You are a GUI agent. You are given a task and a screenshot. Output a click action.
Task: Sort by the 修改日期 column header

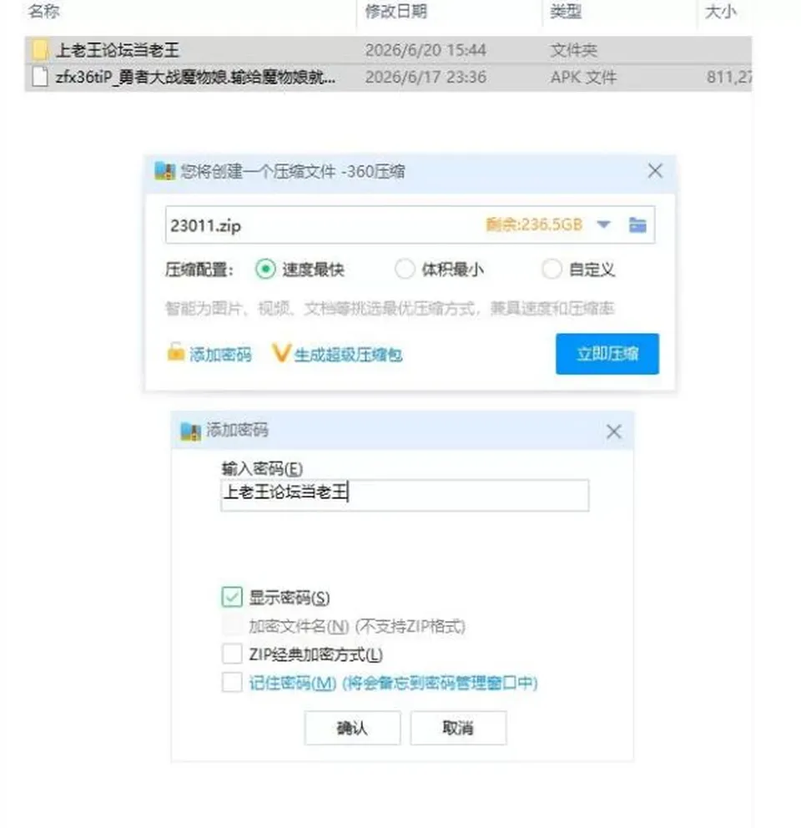click(396, 11)
